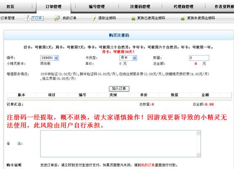Click the 单价 column header
Image resolution: width=234 pixels, height=169 pixels.
point(144,95)
